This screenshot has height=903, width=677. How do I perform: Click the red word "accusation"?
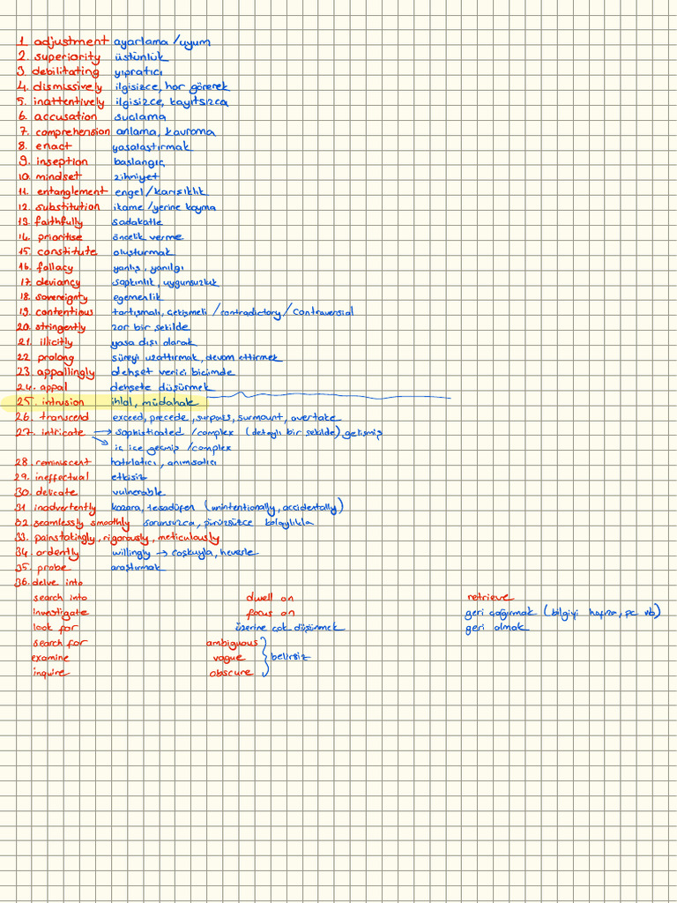pos(65,117)
